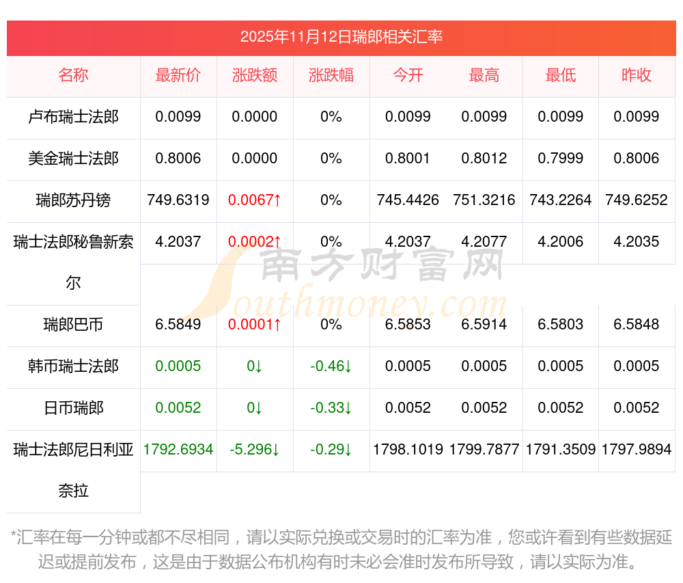Select the 瑞士法郎秘鲁新索尔 row name
Viewport: 683px width, 583px height.
tap(73, 262)
